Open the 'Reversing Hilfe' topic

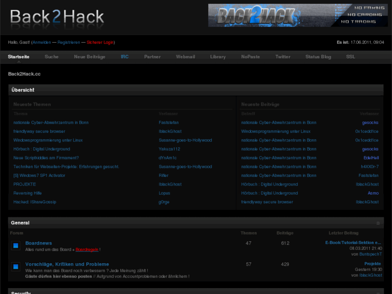click(27, 193)
